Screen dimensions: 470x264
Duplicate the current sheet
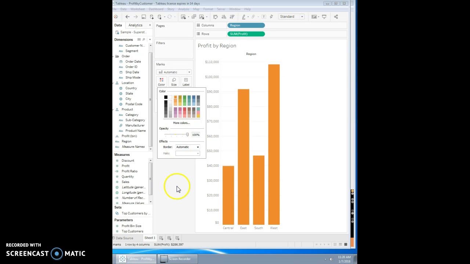pos(194,16)
